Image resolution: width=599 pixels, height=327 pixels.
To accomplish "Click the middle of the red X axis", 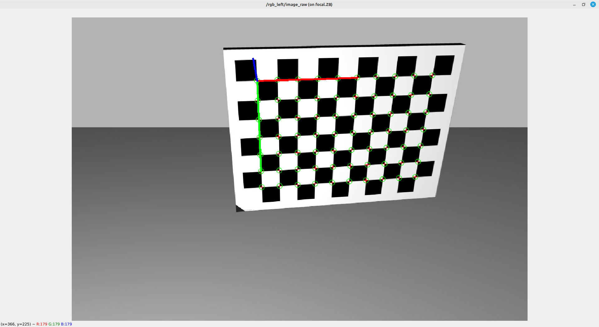I will point(307,79).
